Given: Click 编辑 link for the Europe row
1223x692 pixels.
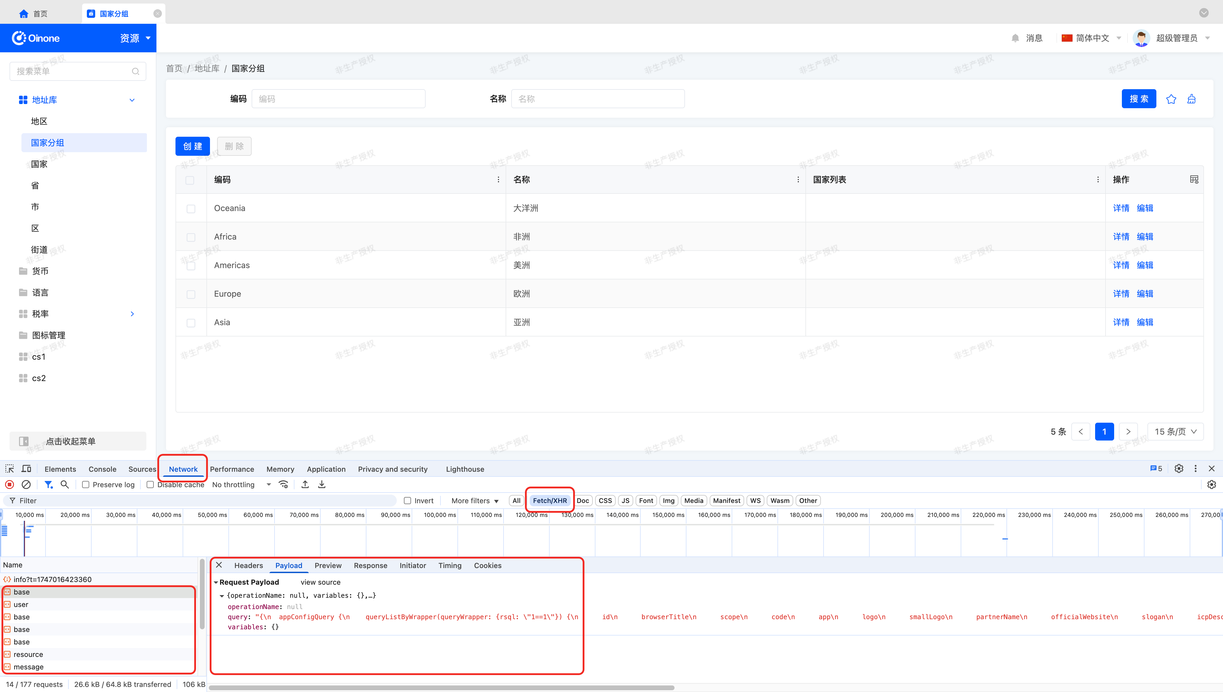Looking at the screenshot, I should pyautogui.click(x=1144, y=294).
